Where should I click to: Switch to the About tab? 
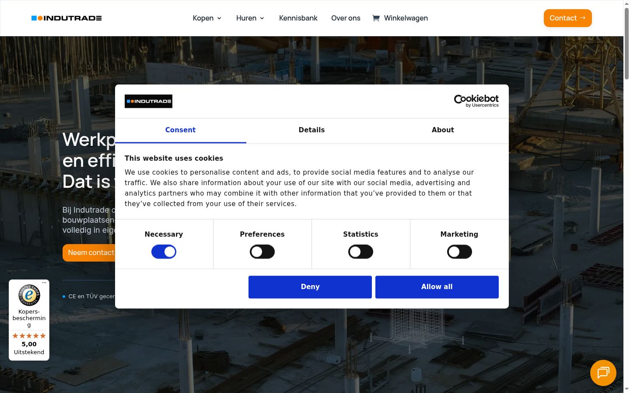[443, 130]
